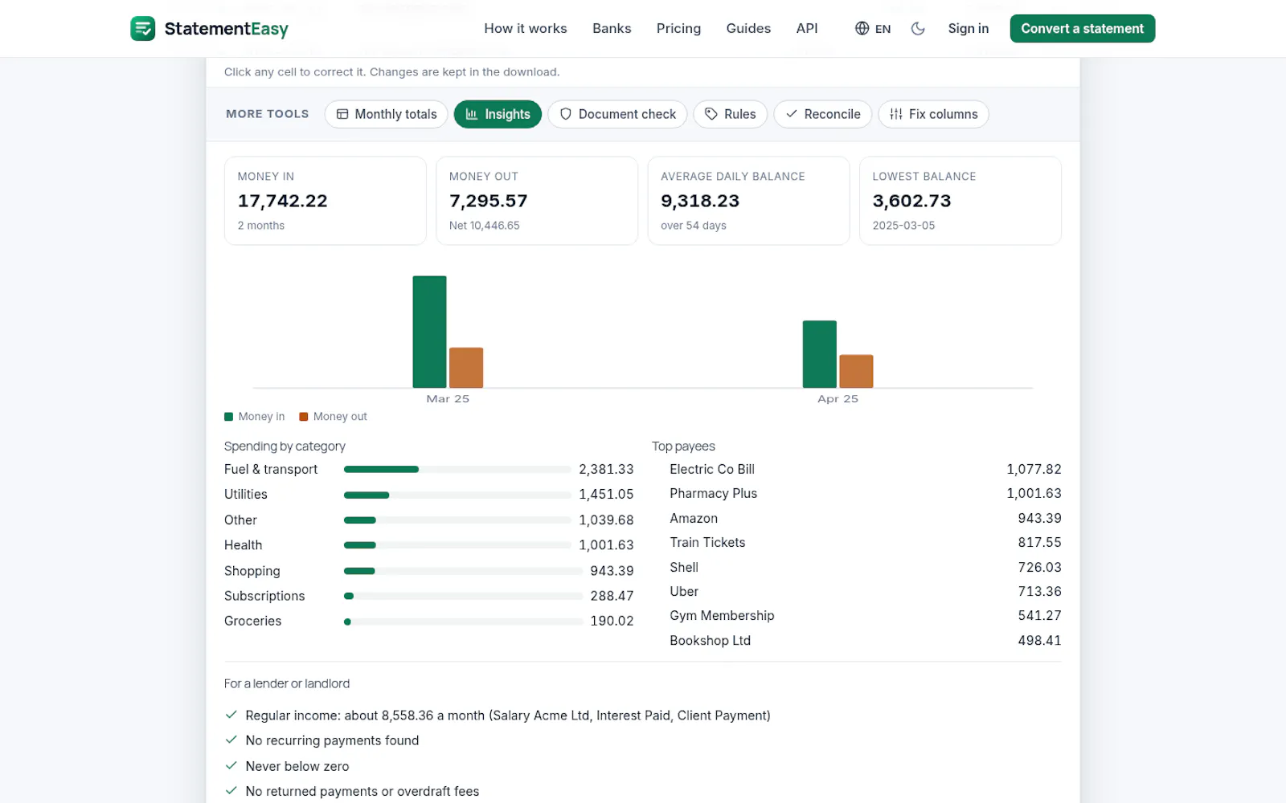Click the orange Money out legend swatch
The image size is (1286, 803).
coord(304,417)
